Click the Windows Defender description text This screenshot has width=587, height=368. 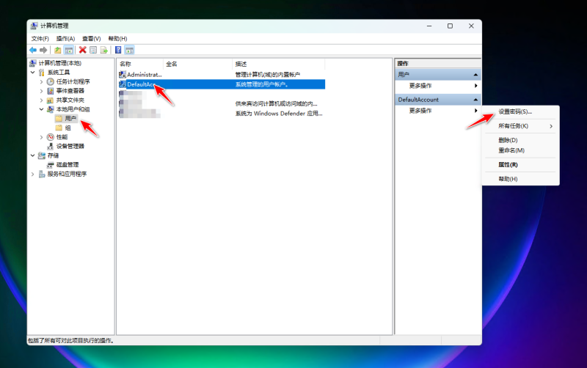tap(279, 114)
